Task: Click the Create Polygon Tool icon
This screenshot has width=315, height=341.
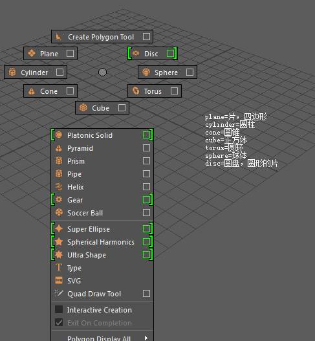Action: [58, 37]
